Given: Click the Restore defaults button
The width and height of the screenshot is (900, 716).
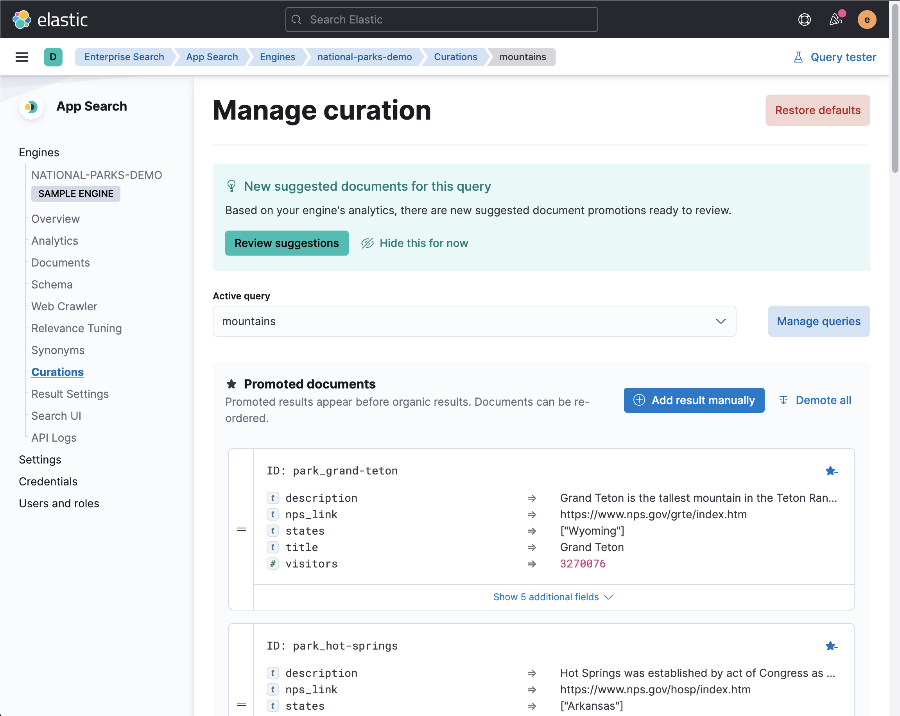Looking at the screenshot, I should (x=818, y=110).
